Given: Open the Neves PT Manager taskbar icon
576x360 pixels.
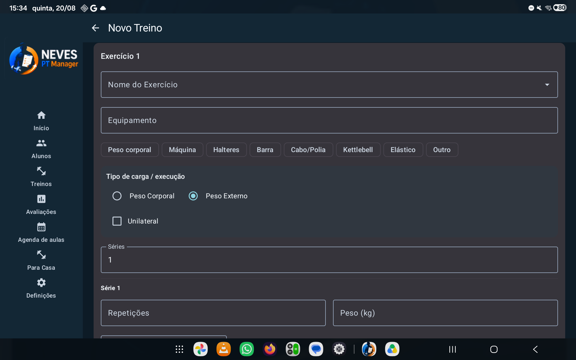Looking at the screenshot, I should pyautogui.click(x=369, y=349).
